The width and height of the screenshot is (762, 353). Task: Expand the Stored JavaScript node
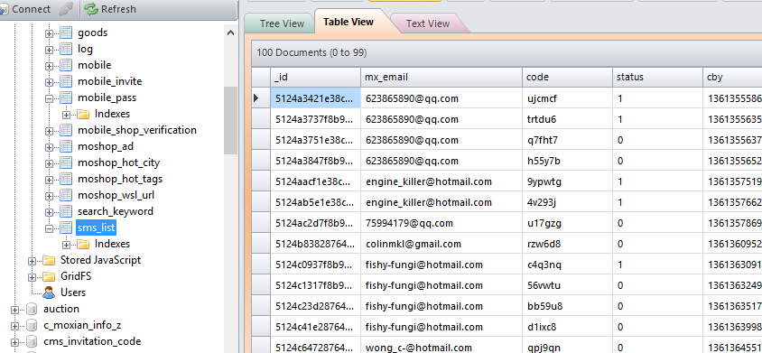coord(33,261)
